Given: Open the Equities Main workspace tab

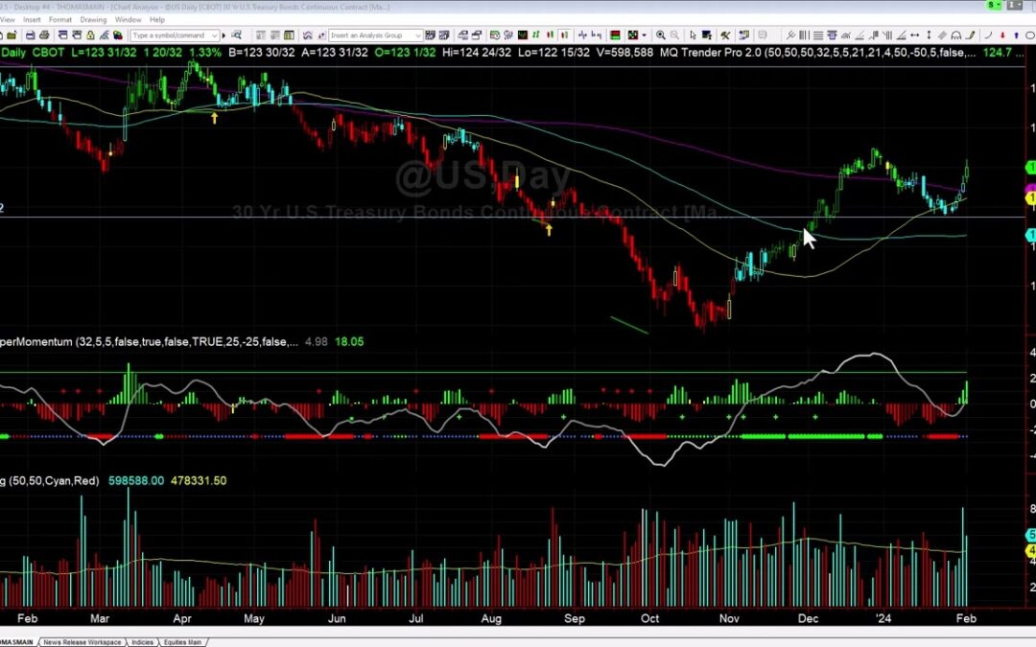Looking at the screenshot, I should click(x=181, y=642).
